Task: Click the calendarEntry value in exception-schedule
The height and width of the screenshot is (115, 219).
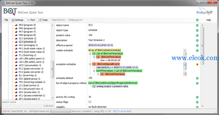Action: 117,67
